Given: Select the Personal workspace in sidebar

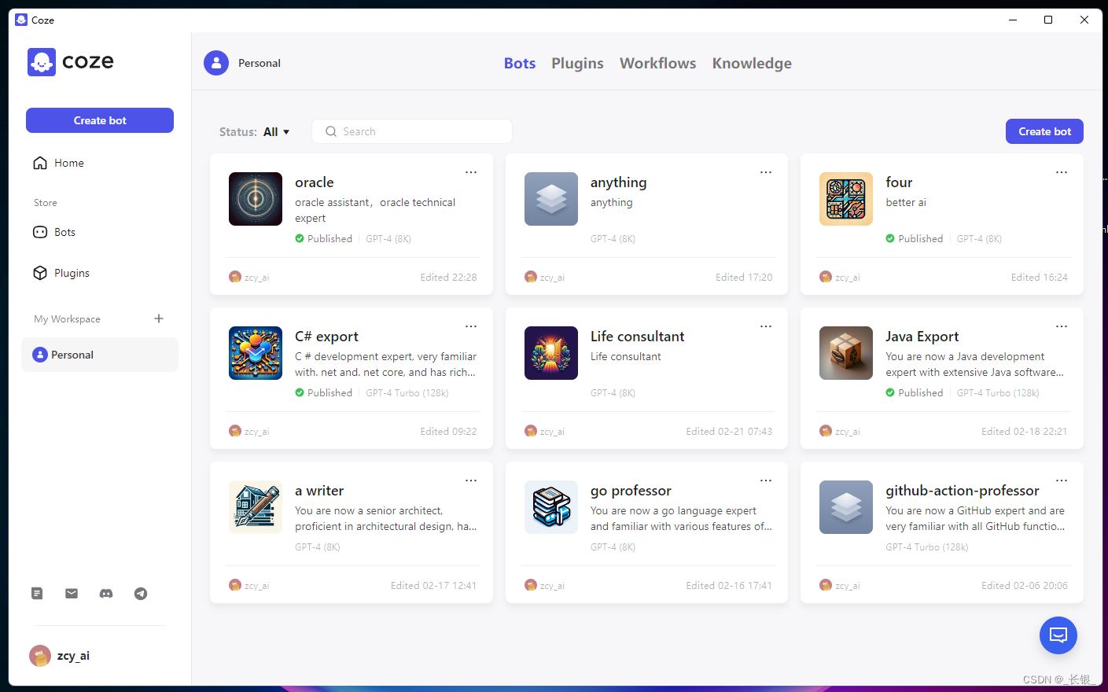Looking at the screenshot, I should coord(100,355).
